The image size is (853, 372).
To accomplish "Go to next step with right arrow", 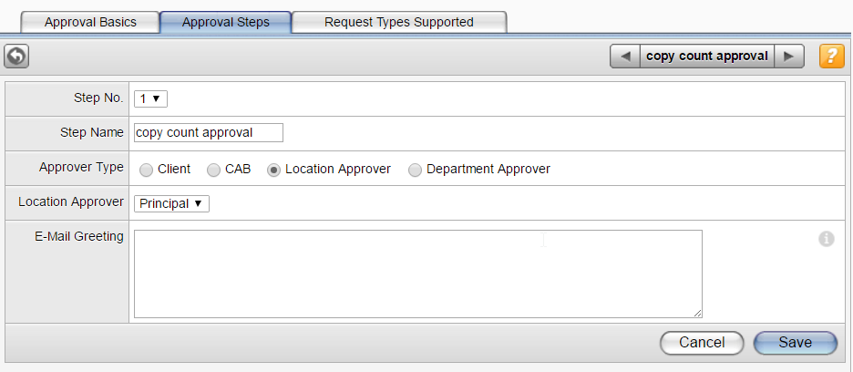I will (789, 57).
